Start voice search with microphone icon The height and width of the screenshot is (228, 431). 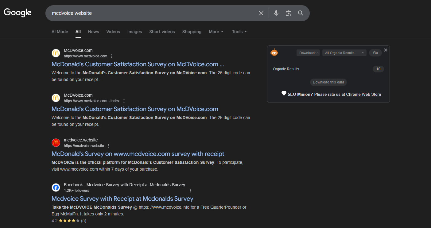click(x=276, y=13)
